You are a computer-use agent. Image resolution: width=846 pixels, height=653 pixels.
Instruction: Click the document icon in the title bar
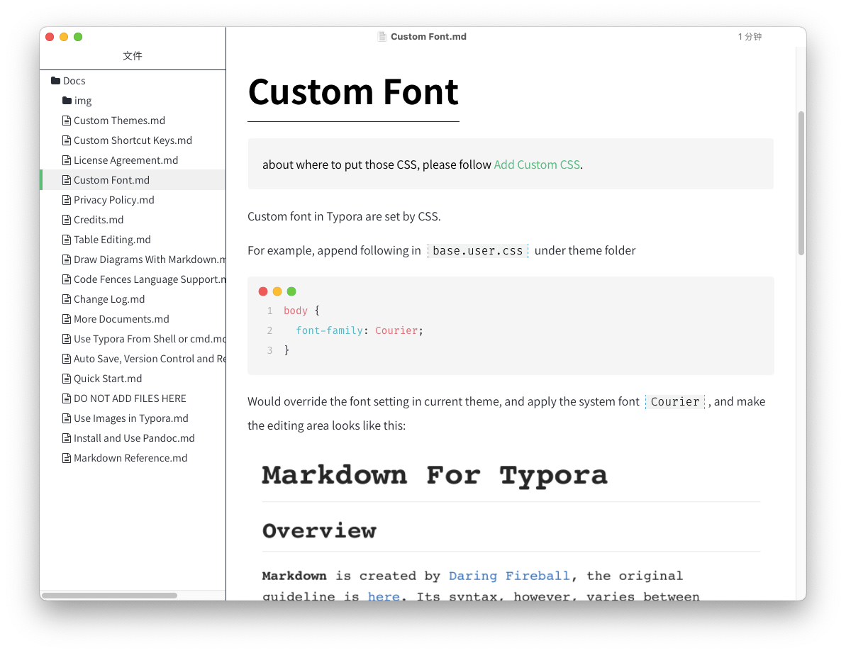(382, 37)
